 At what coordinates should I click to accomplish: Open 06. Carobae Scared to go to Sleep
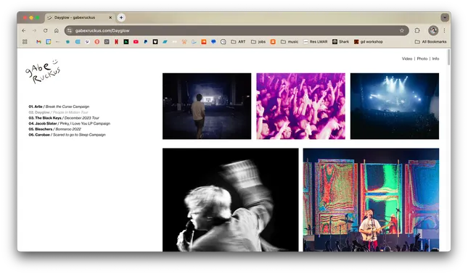[x=67, y=135]
